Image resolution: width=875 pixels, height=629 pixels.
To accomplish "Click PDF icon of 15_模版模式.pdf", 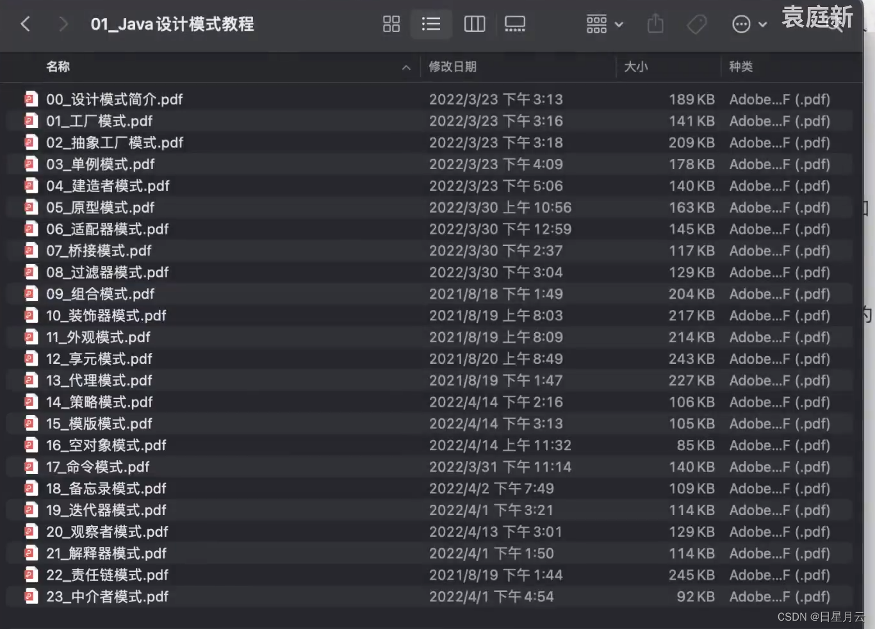I will 31,423.
